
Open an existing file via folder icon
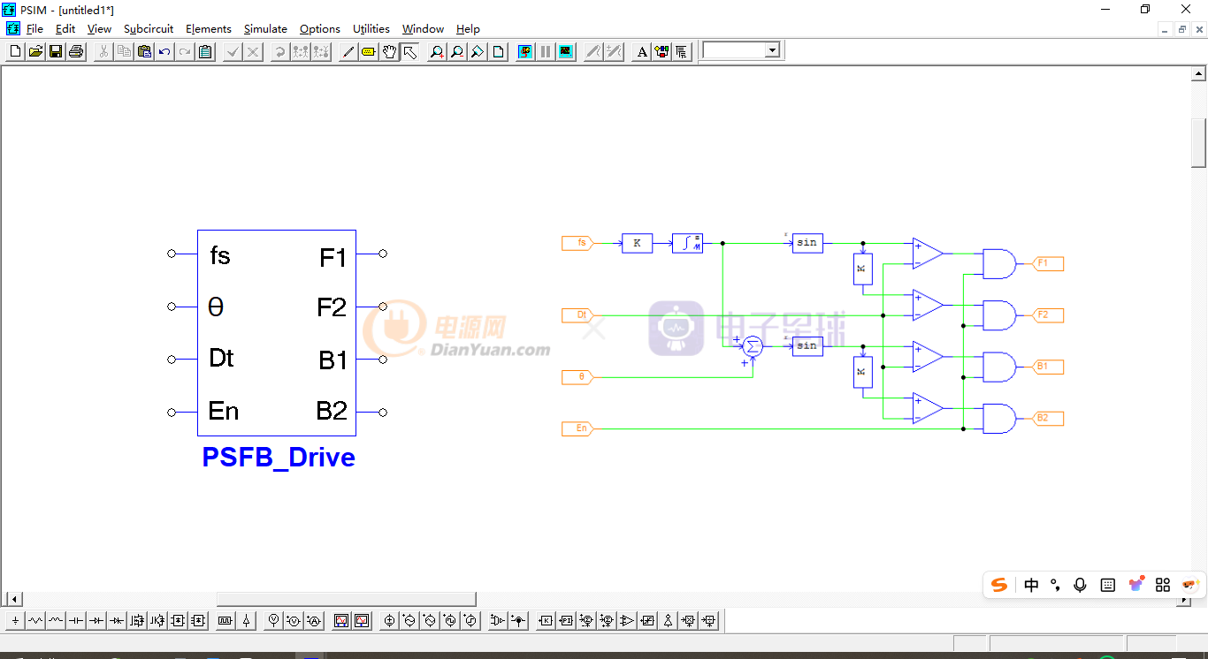[35, 52]
